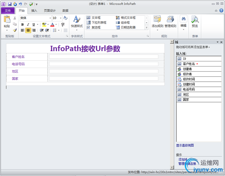Insert a Date Picker 日期选取器 control

pos(126,27)
